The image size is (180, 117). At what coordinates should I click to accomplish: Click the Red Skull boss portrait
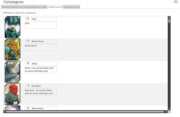[x=13, y=94]
